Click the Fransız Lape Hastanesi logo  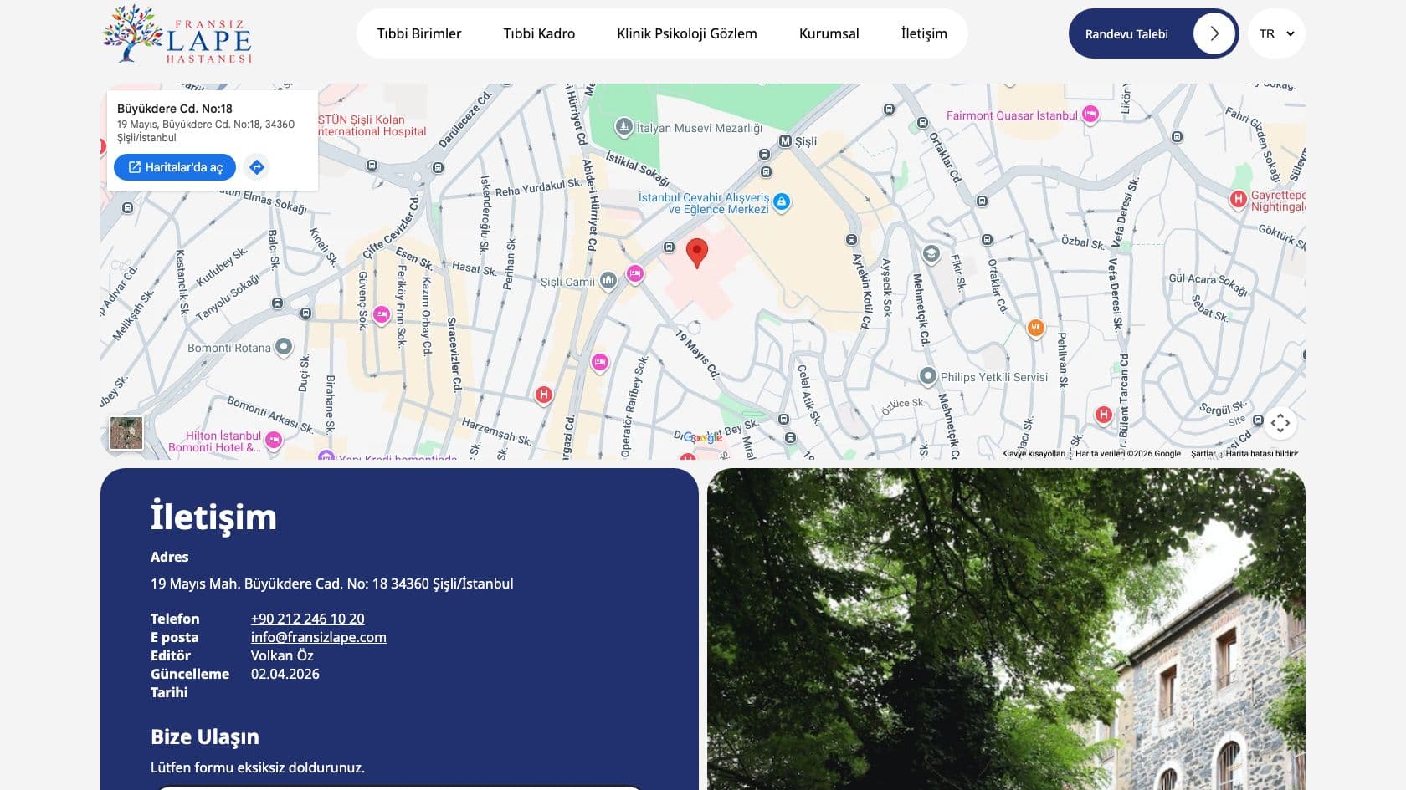[x=177, y=34]
